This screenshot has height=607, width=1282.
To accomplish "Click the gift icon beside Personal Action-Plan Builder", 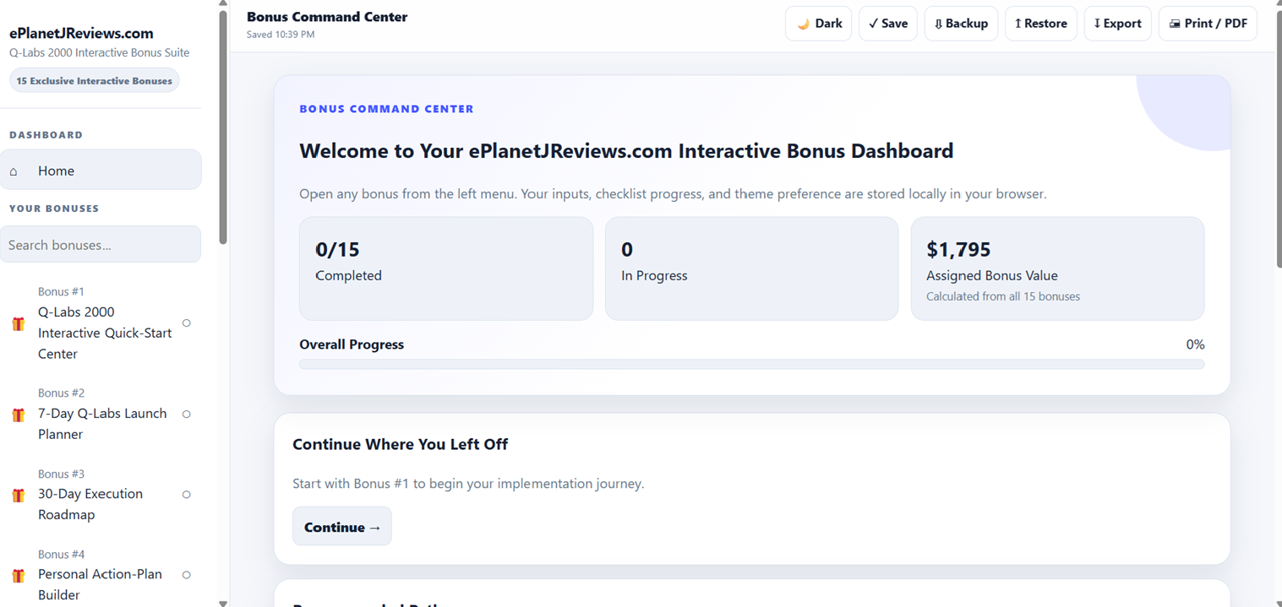I will click(x=18, y=575).
